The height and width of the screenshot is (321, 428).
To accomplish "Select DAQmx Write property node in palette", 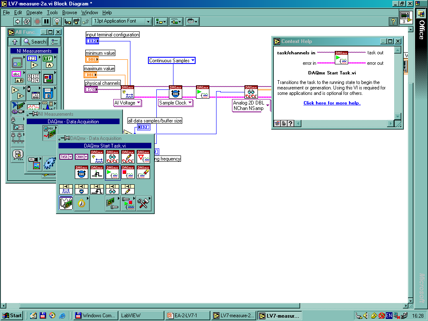I will (128, 189).
